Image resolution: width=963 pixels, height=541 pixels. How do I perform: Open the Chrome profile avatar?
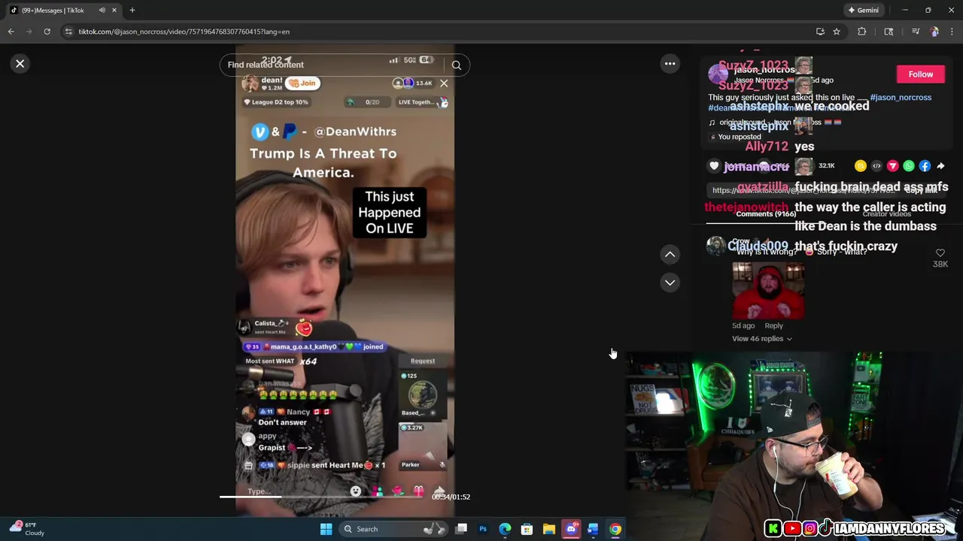(934, 32)
